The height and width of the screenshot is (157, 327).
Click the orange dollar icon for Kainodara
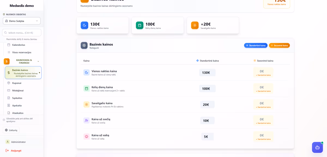click(x=7, y=61)
